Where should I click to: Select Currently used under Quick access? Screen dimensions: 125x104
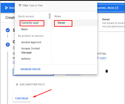click(31, 23)
